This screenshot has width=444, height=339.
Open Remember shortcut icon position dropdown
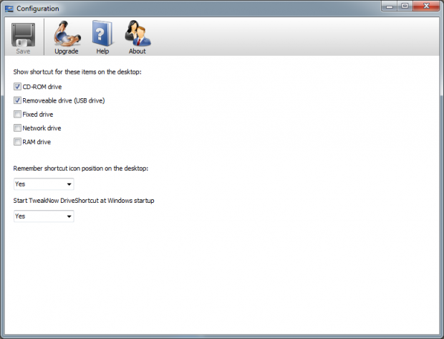click(x=44, y=184)
